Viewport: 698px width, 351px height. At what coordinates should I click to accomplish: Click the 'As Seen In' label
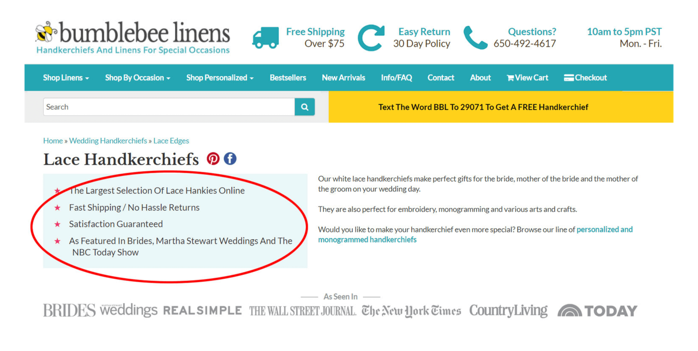tap(340, 297)
